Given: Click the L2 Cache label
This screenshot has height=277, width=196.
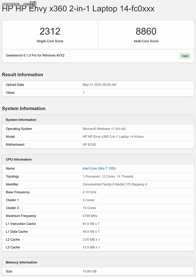Looking at the screenshot, I should pos(13,240).
